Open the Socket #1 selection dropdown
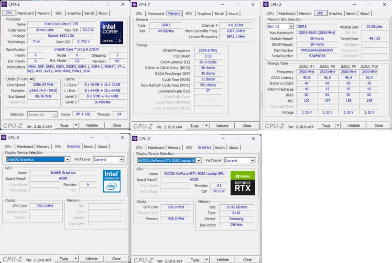Screen dimensions: 392x263 54,115
